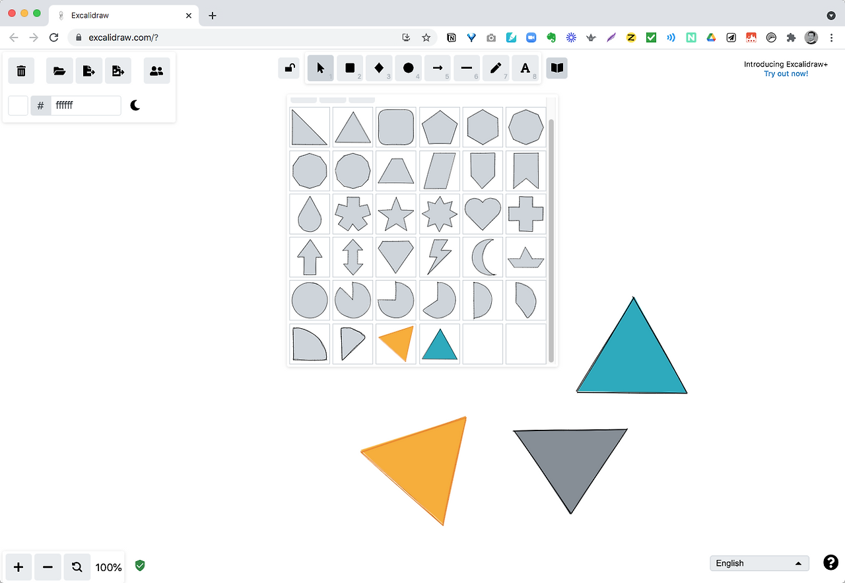Pick the pentagon library shape

tap(440, 127)
